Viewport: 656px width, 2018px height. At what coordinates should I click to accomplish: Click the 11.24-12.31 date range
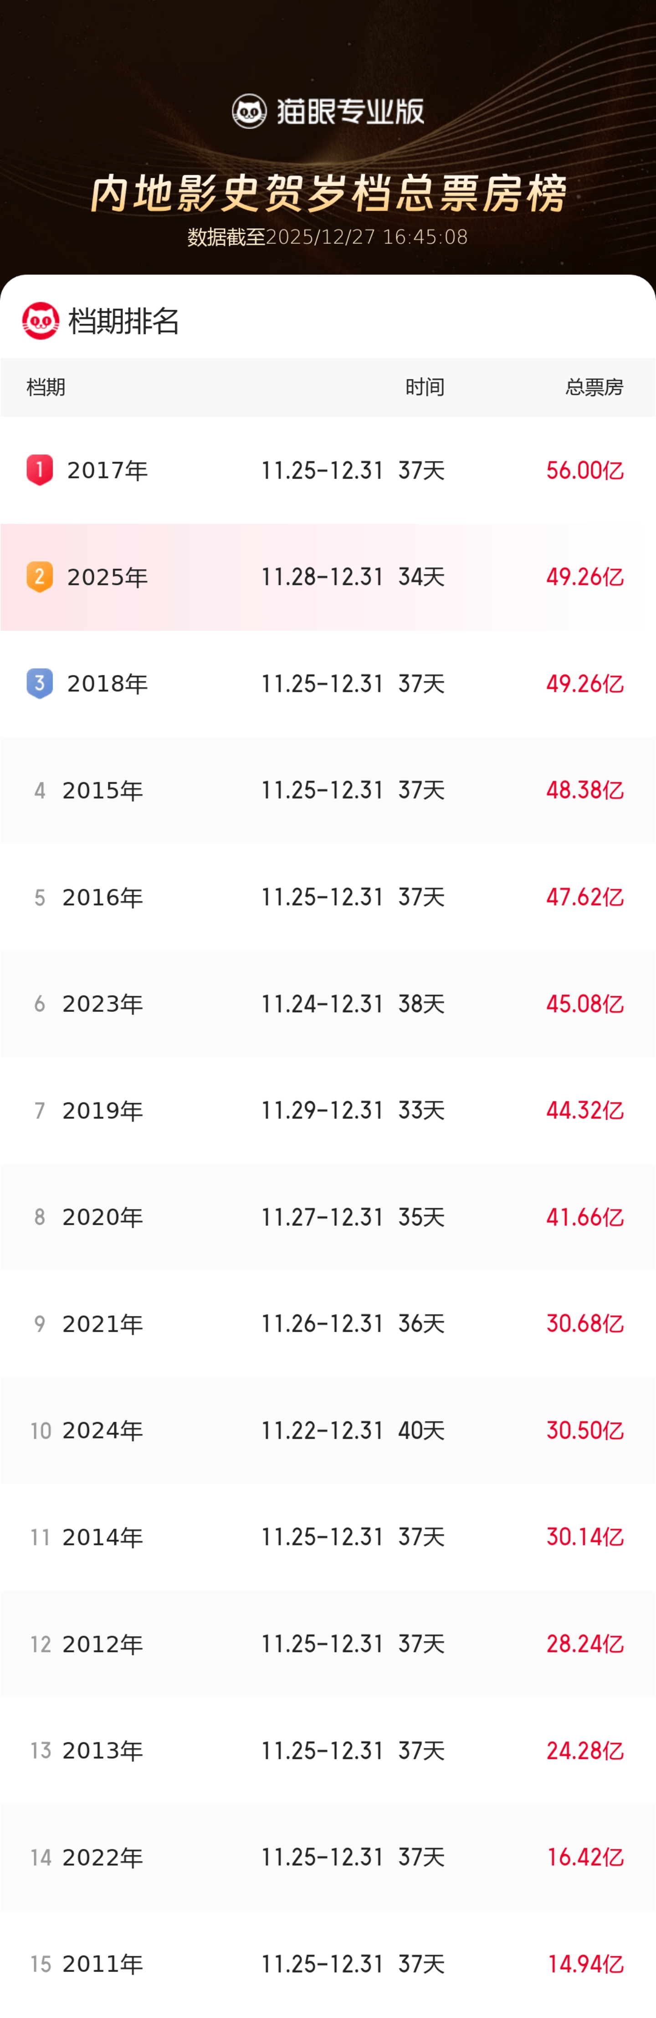click(x=322, y=1004)
